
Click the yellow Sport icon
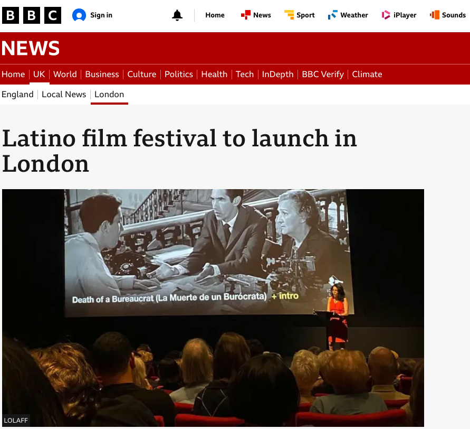pos(289,15)
